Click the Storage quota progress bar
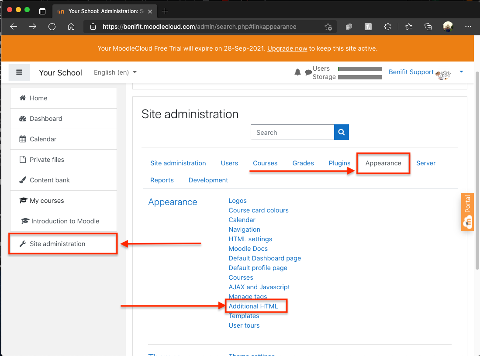 tap(360, 77)
